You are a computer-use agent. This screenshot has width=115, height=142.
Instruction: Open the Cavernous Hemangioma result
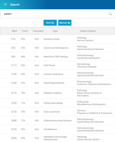coord(57,48)
